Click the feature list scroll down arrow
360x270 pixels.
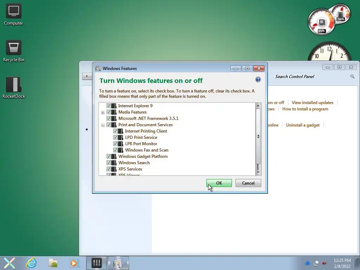pos(258,172)
